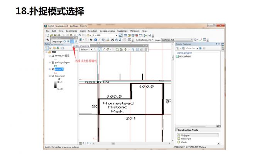Image resolution: width=274 pixels, height=154 pixels.
Task: Open the Snapping dropdown menu
Action: pyautogui.click(x=57, y=42)
